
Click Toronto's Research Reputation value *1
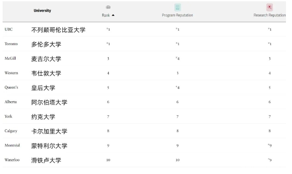click(x=270, y=44)
